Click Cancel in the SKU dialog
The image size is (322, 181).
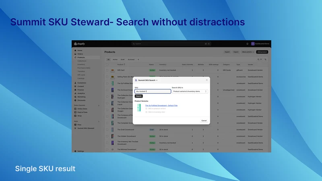click(204, 120)
